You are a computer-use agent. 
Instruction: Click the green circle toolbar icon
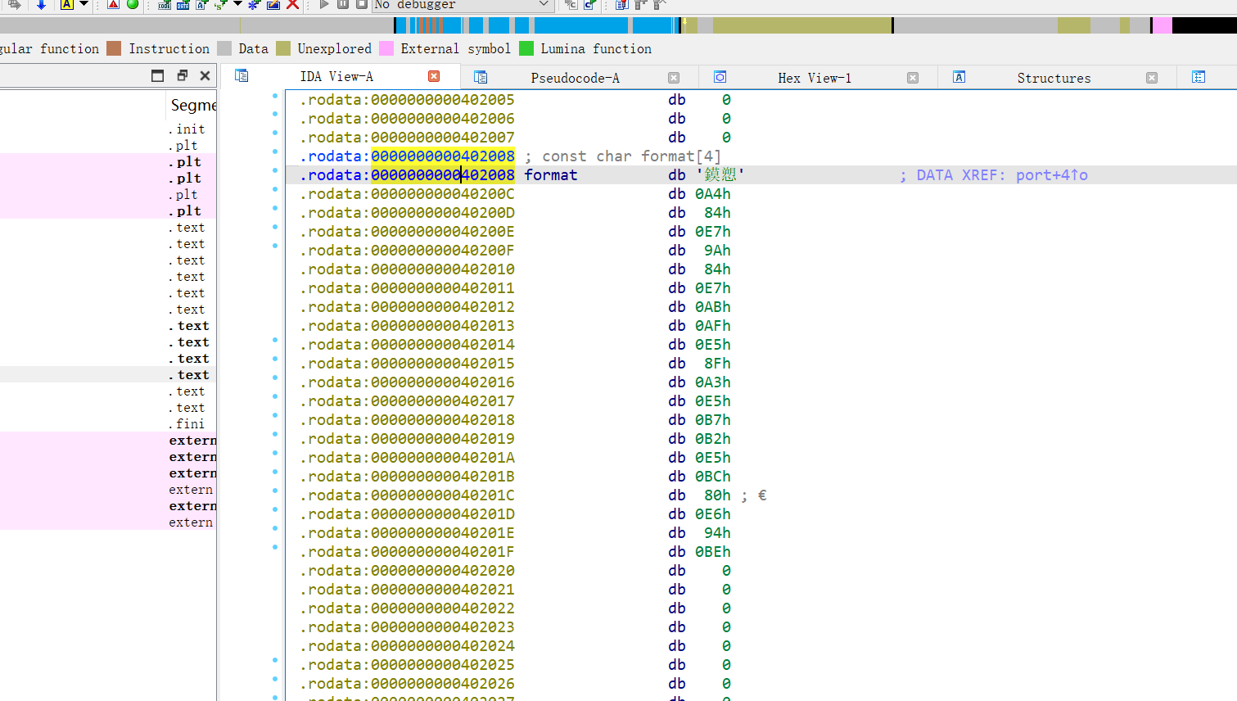pyautogui.click(x=133, y=4)
